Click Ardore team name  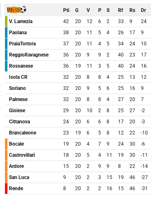pos(17,166)
